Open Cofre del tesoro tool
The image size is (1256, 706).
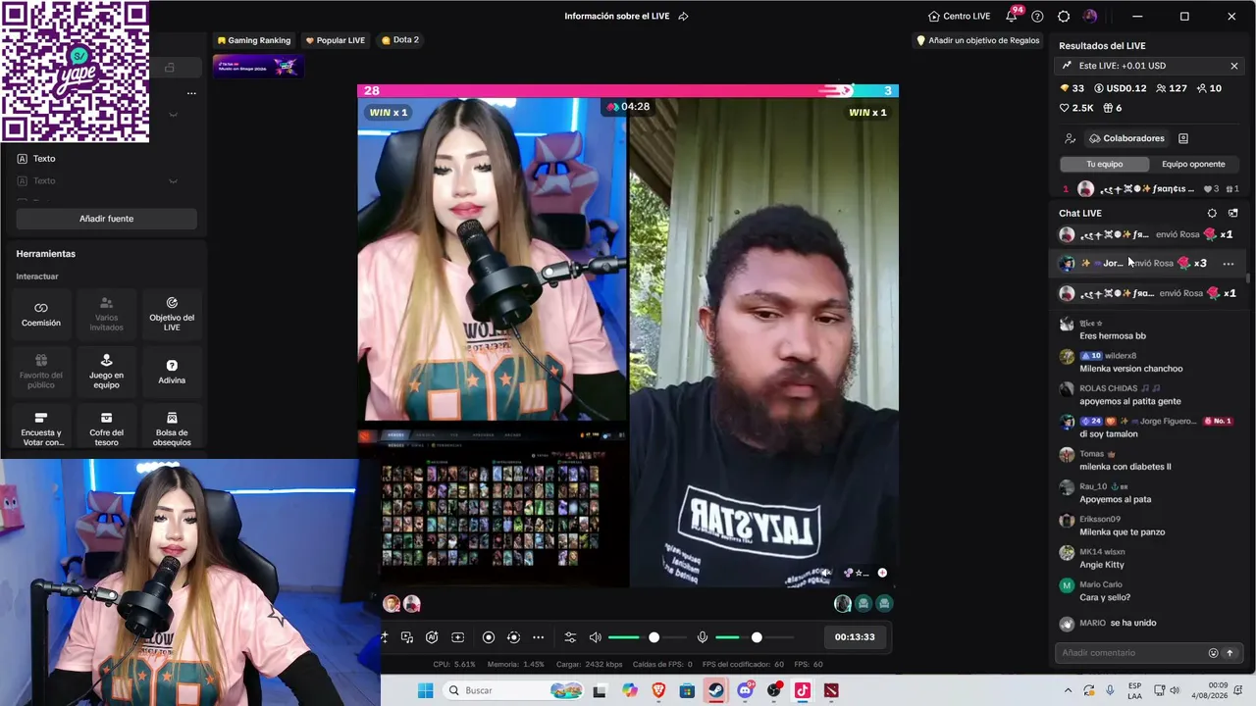106,429
